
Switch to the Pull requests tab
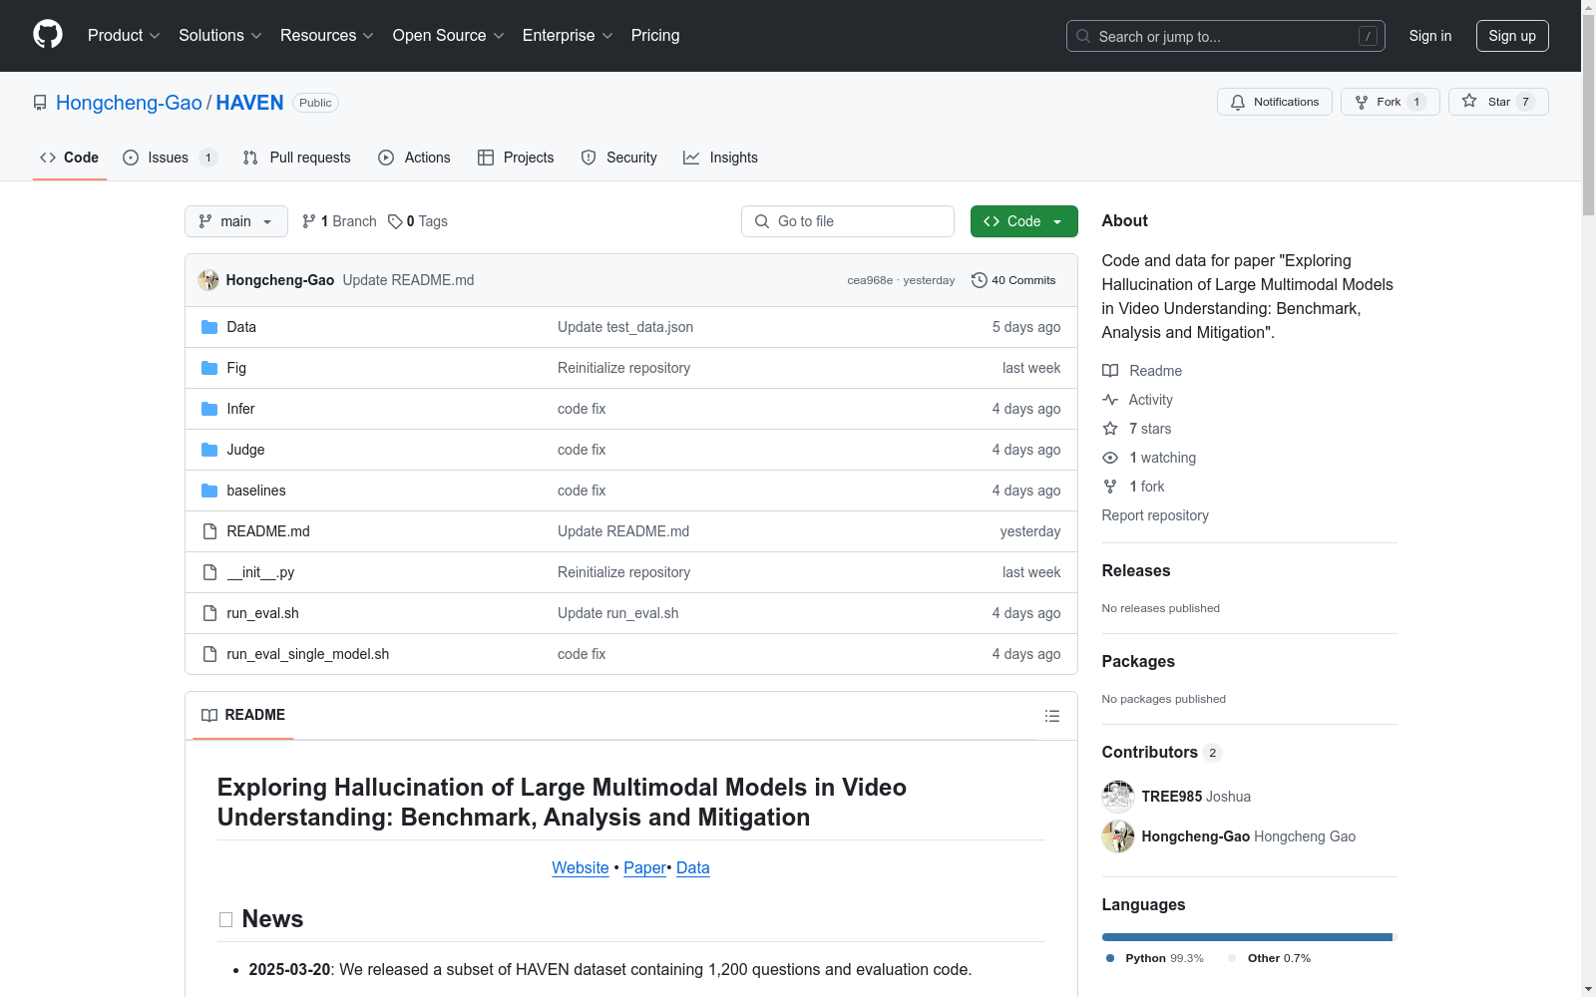pos(297,158)
